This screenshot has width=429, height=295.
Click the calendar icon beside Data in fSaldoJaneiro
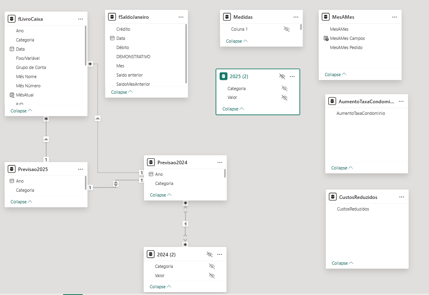point(112,38)
